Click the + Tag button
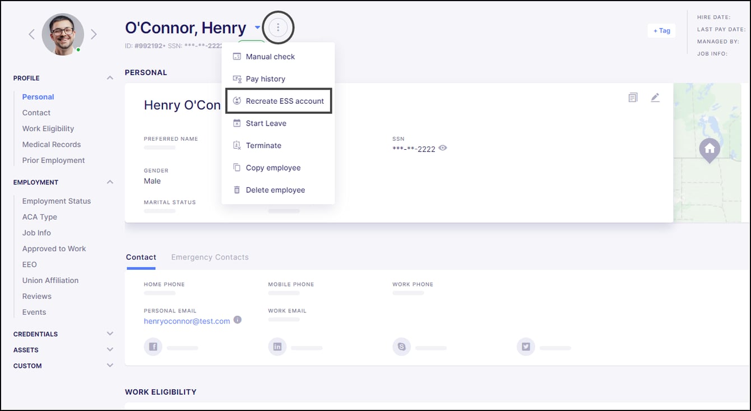This screenshot has width=751, height=411. coord(661,31)
